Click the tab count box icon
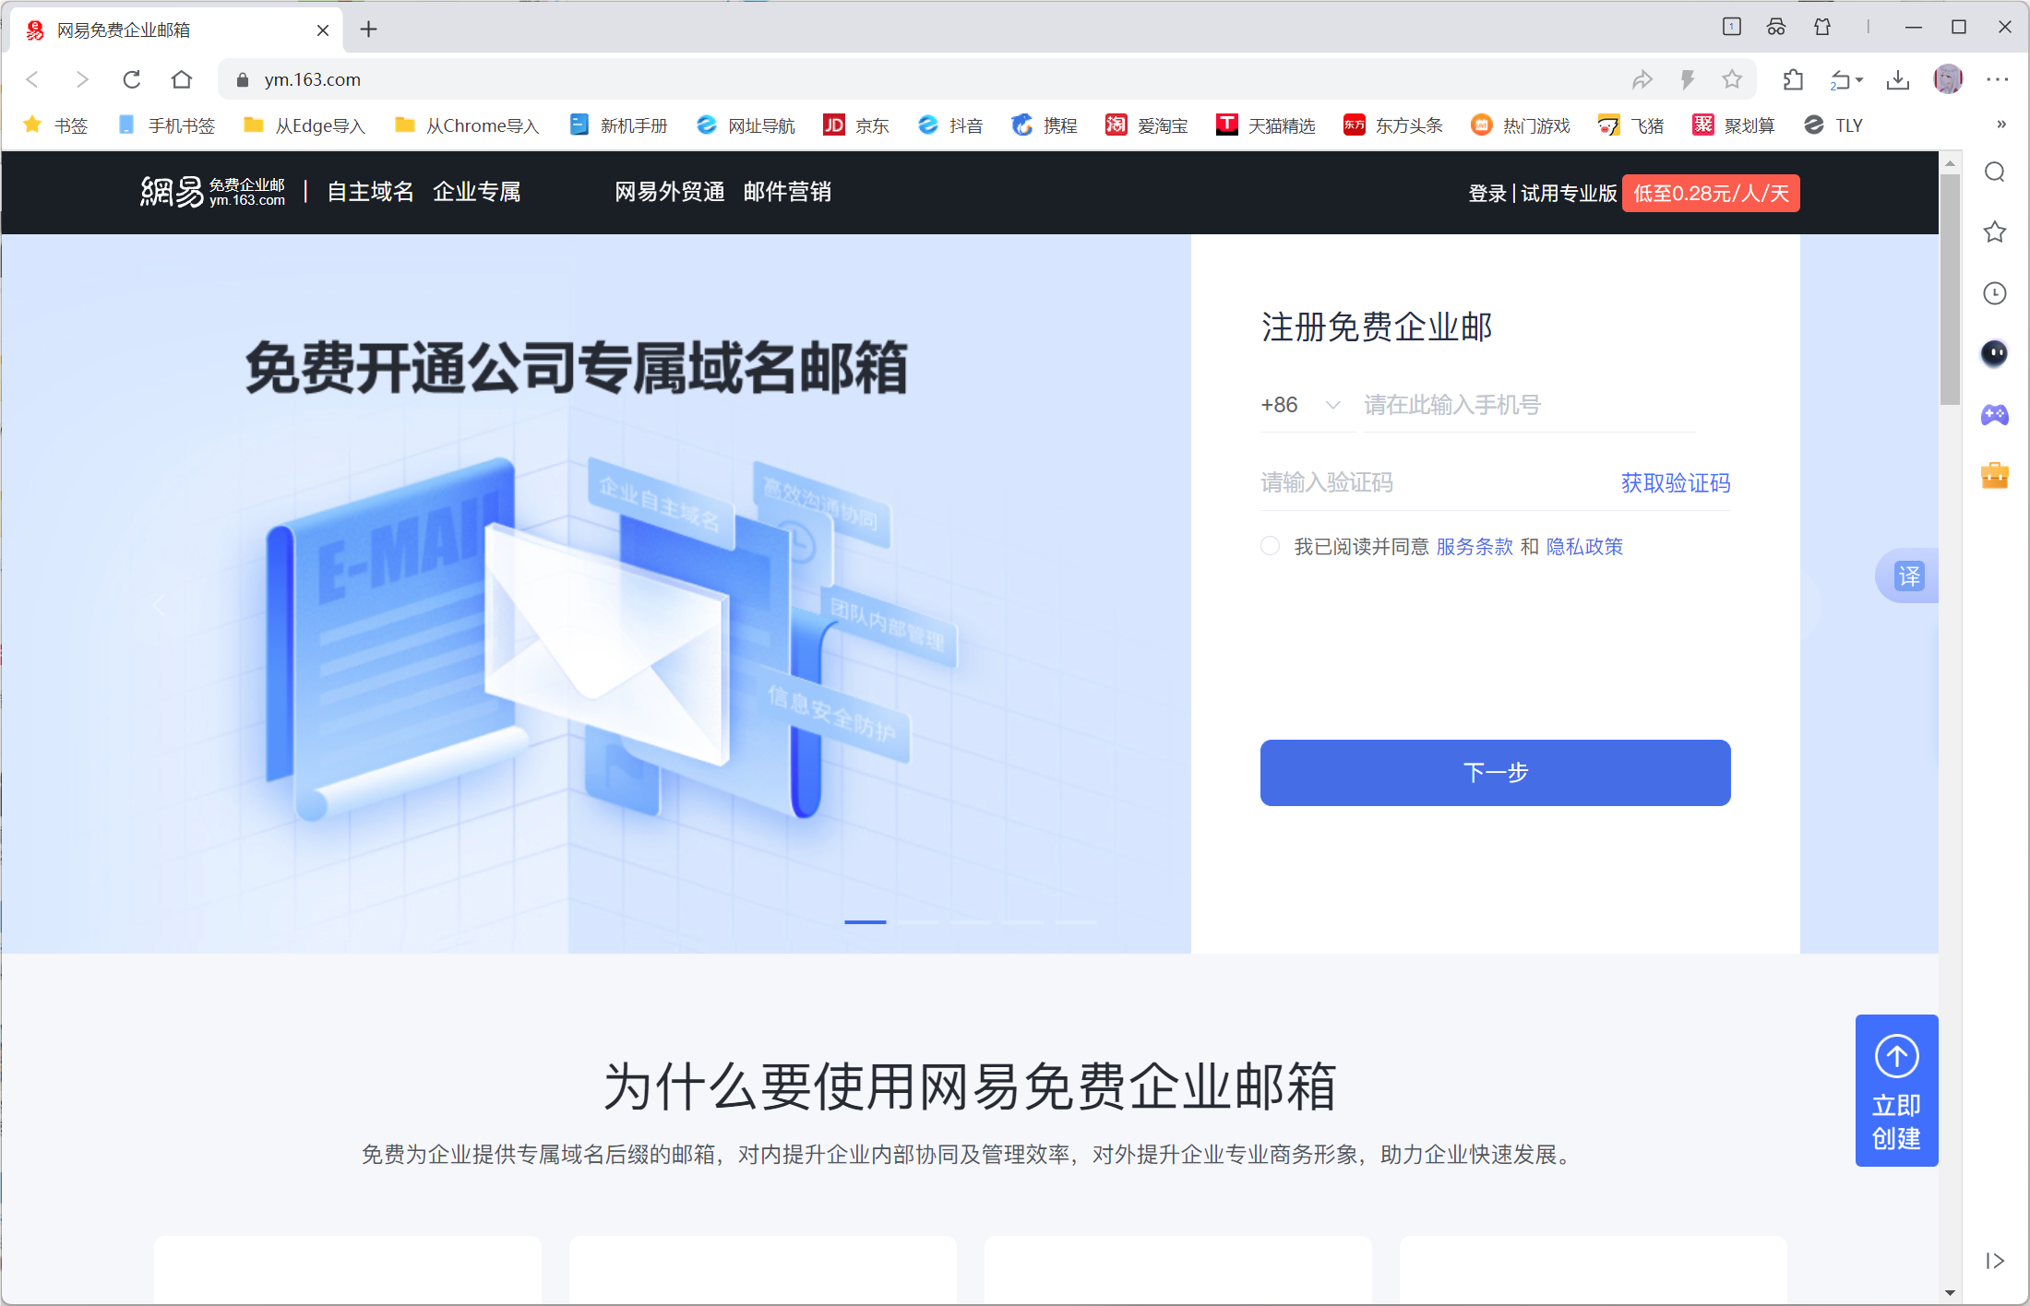 pyautogui.click(x=1732, y=27)
